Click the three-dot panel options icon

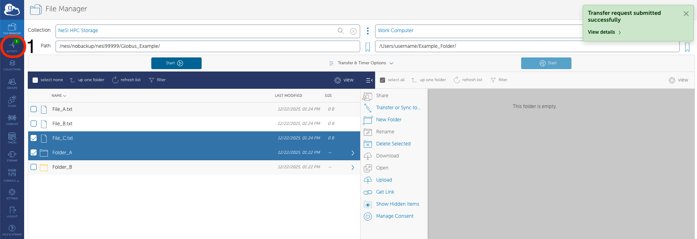[x=367, y=31]
